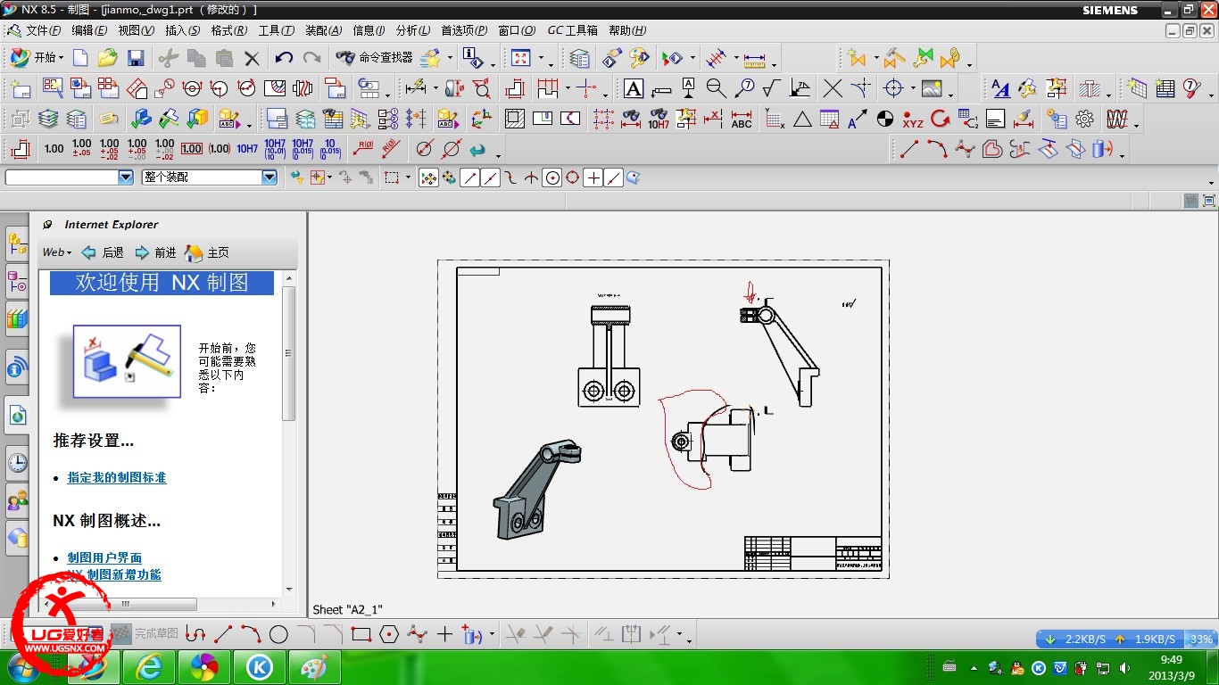
Task: Expand the 开始 start menu dropdown
Action: point(37,58)
